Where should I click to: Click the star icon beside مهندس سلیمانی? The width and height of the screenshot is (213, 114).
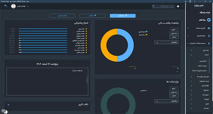86,43
